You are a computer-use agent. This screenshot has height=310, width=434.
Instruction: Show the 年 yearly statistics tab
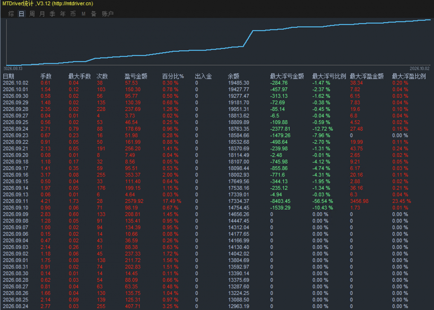tap(63, 14)
